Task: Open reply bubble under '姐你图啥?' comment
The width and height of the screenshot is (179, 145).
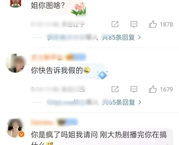Action: [134, 24]
